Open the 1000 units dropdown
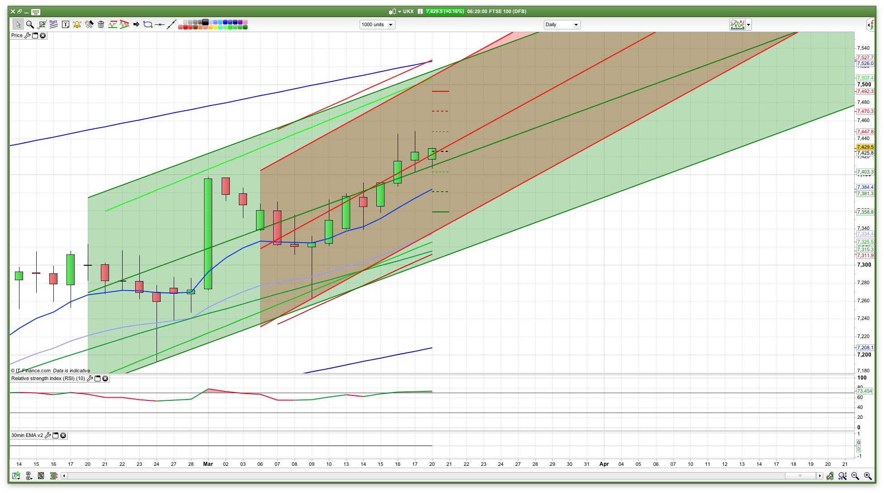Viewport: 884px width, 493px height. pyautogui.click(x=390, y=25)
